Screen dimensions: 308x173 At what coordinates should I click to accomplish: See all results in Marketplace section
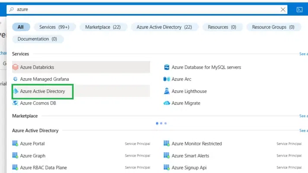(x=304, y=116)
